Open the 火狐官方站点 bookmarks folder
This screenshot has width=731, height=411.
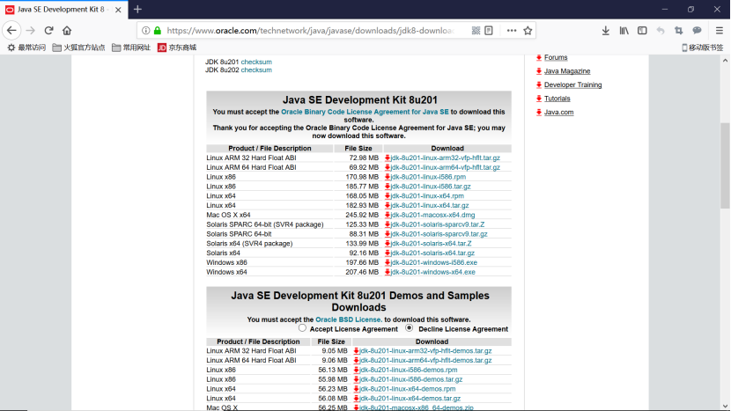click(x=78, y=48)
